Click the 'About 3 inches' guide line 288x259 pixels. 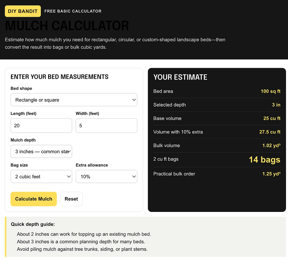click(x=81, y=242)
